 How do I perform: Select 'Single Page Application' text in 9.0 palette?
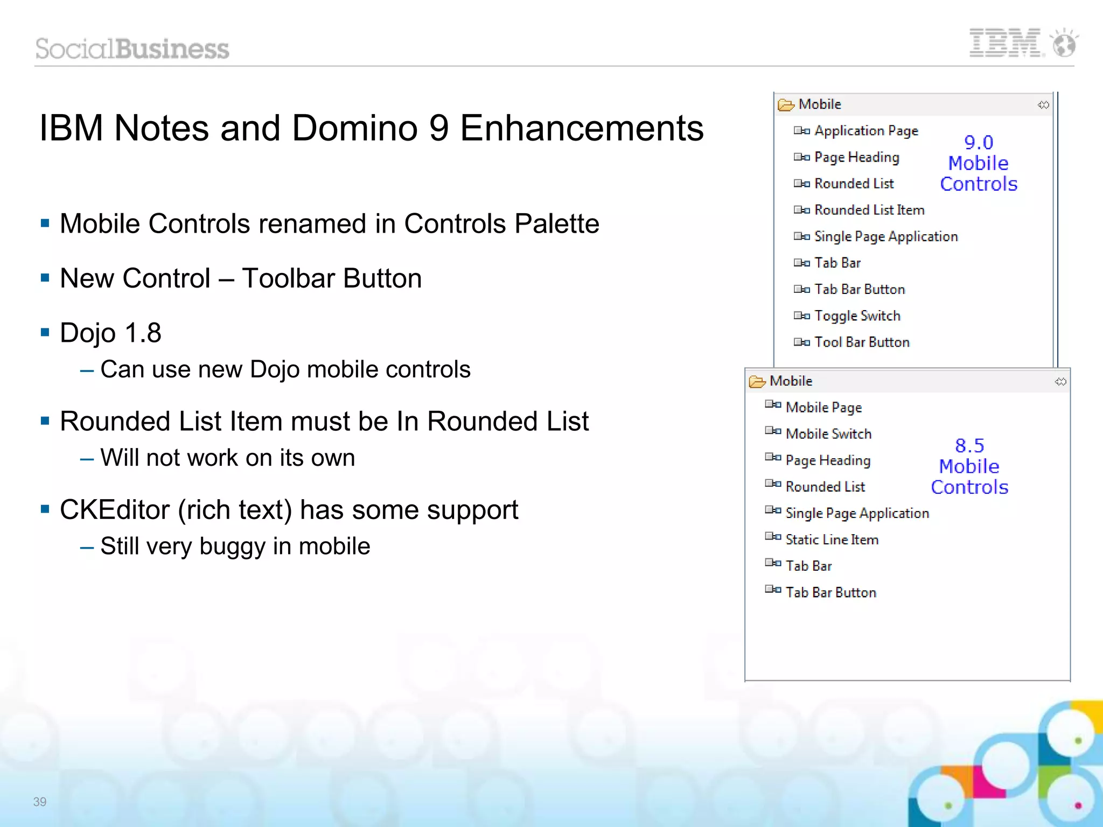886,236
